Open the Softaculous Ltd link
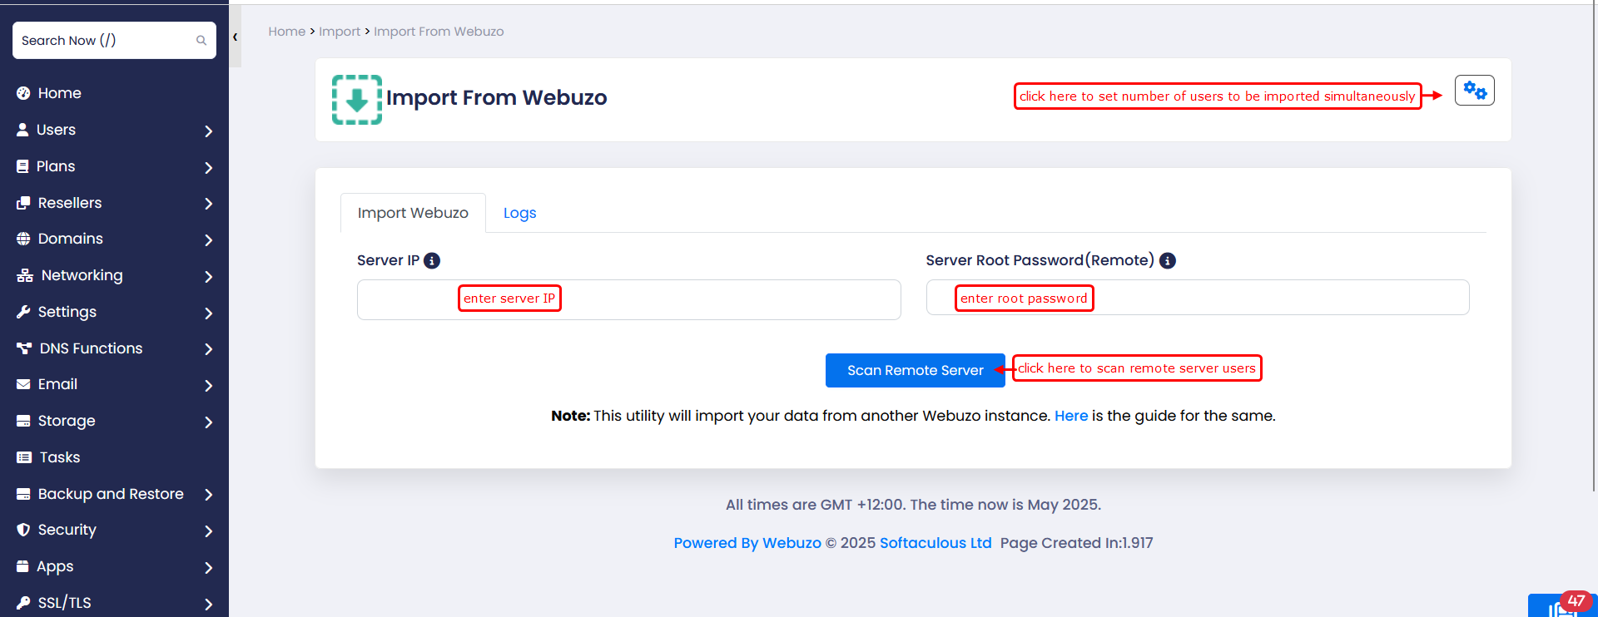This screenshot has height=617, width=1598. tap(935, 543)
